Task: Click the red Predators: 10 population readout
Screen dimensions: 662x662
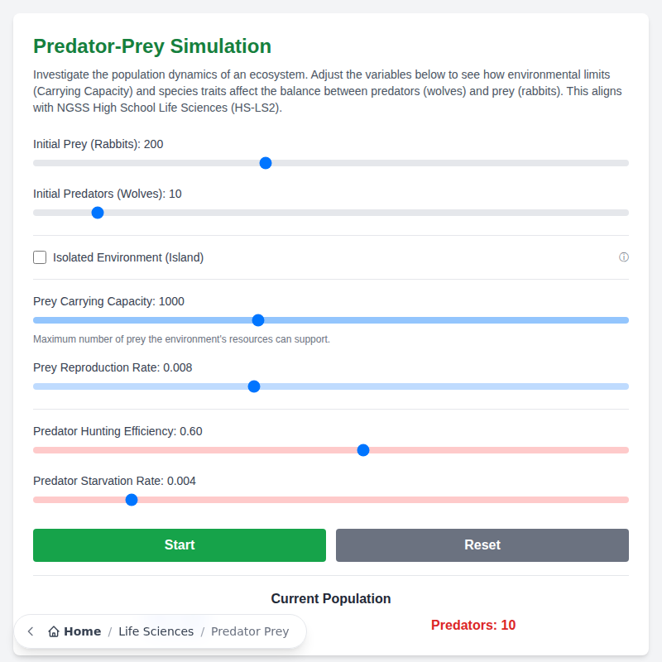Action: coord(473,625)
